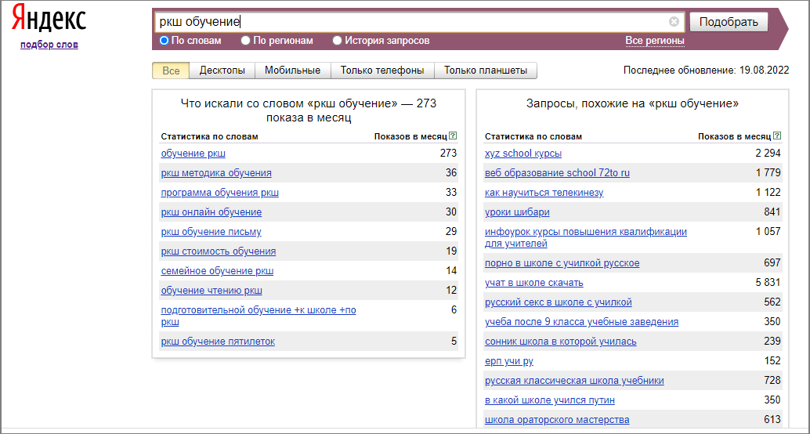The height and width of the screenshot is (434, 810).
Task: Click 'Последнее обновление: 19.08.2022' text
Action: click(706, 71)
